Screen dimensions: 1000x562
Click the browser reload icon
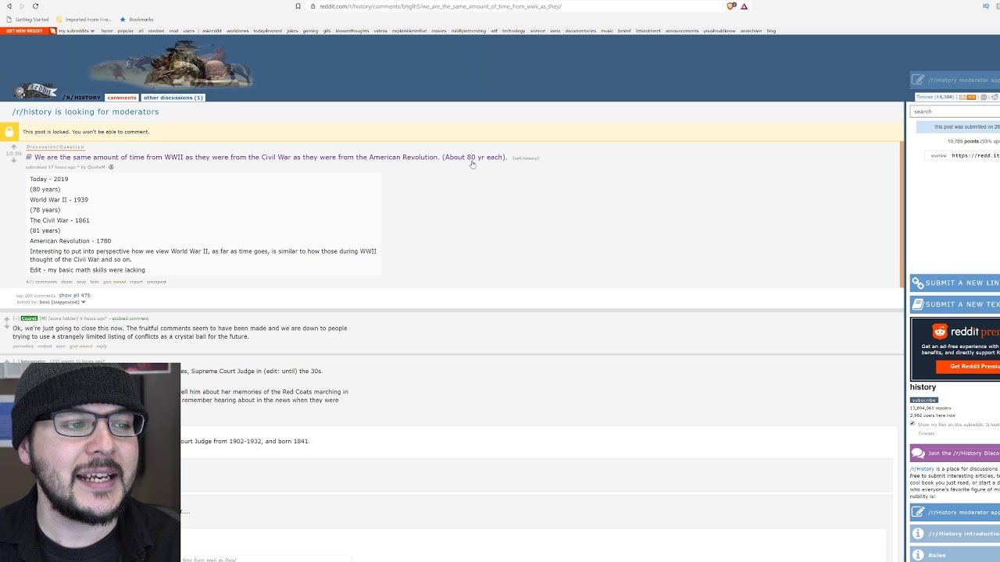pyautogui.click(x=35, y=6)
